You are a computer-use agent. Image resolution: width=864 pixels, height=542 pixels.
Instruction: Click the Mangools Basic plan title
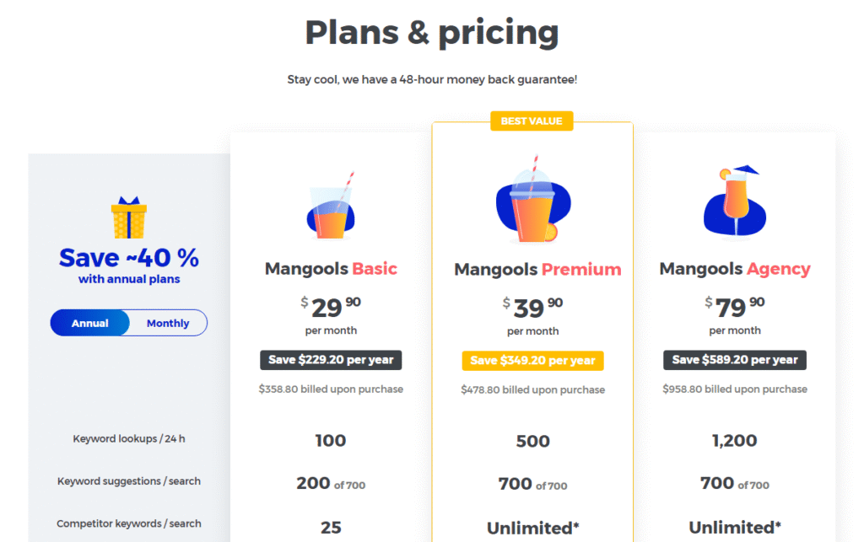(331, 269)
